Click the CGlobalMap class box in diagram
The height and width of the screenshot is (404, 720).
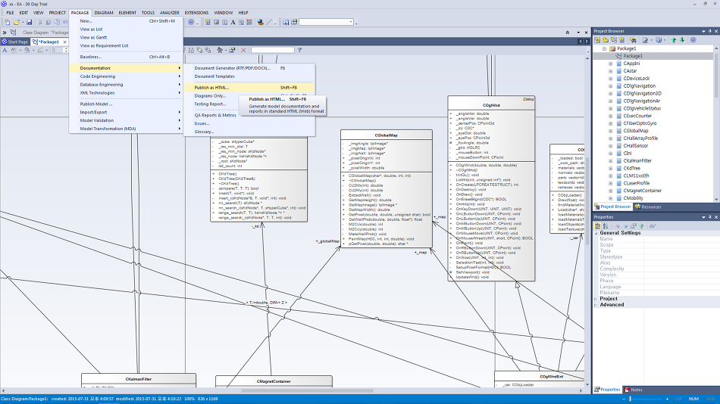point(387,188)
